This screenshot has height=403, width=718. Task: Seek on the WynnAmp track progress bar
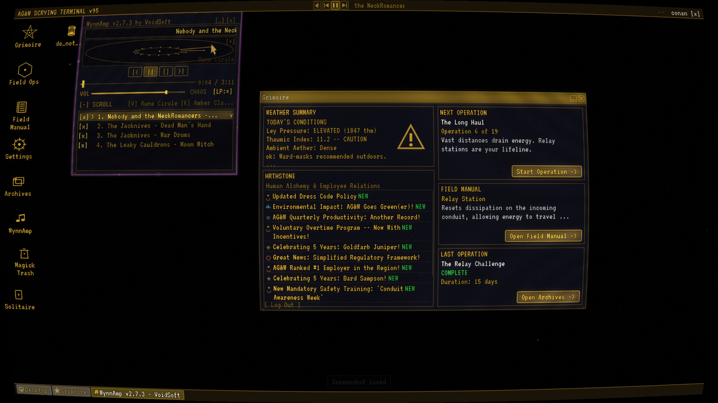[x=138, y=83]
